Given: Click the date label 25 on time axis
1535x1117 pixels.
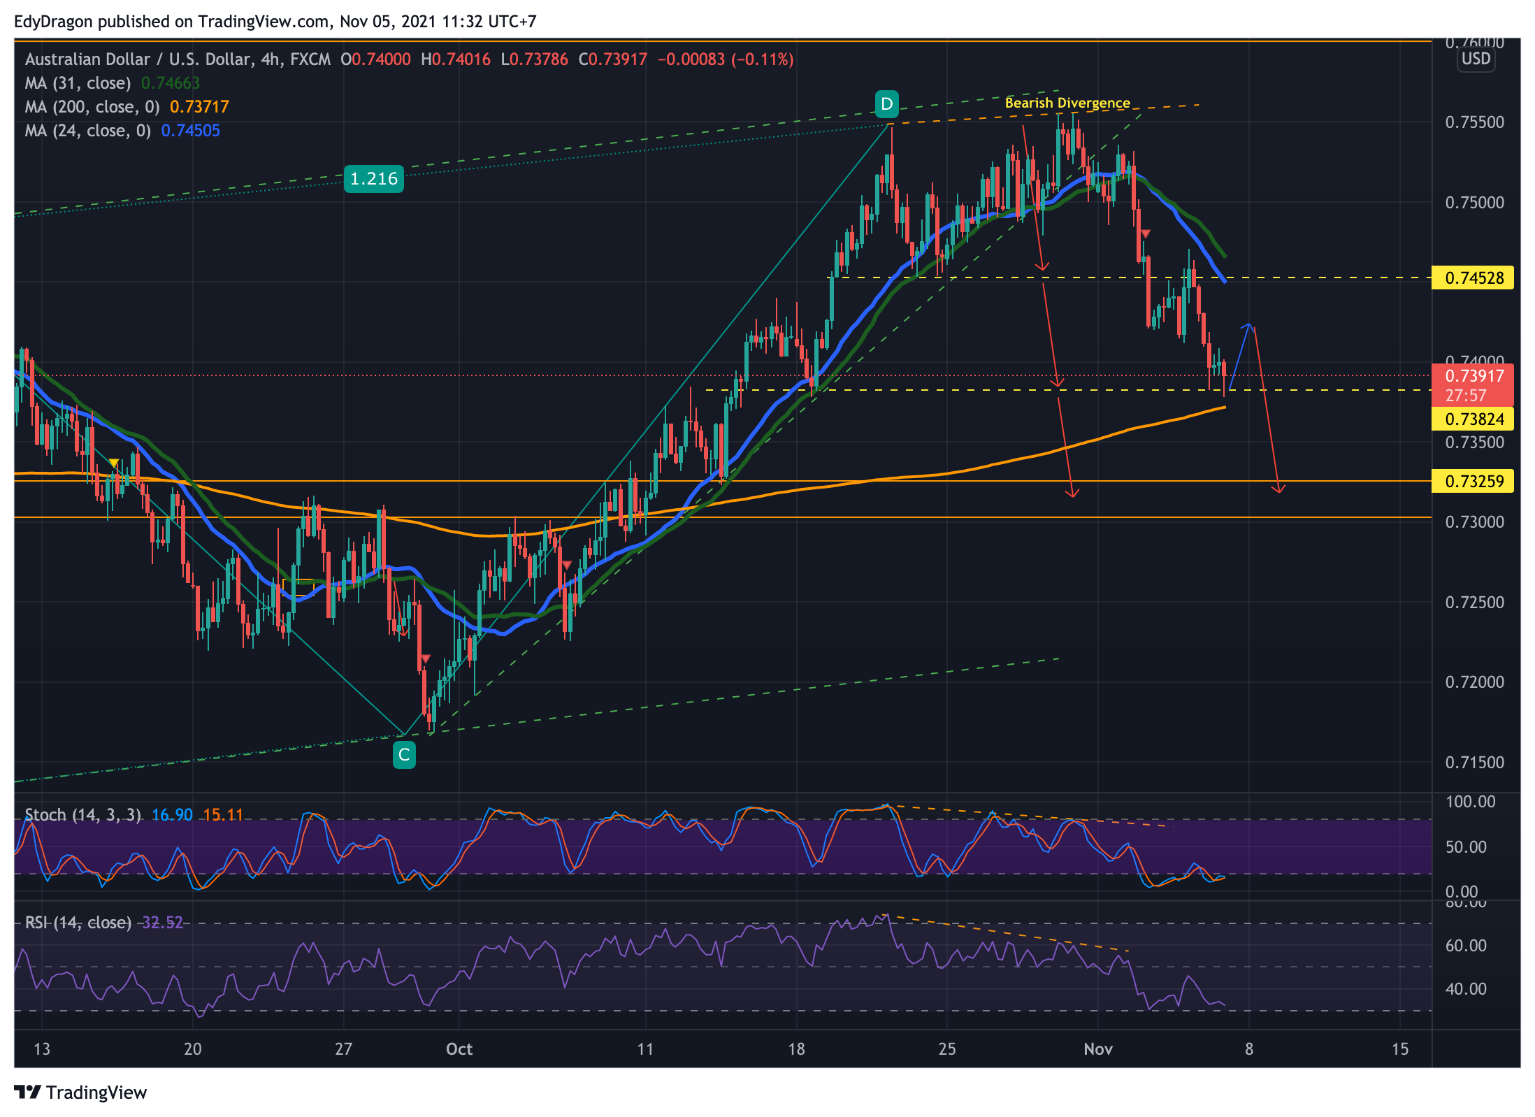Looking at the screenshot, I should (x=947, y=1049).
